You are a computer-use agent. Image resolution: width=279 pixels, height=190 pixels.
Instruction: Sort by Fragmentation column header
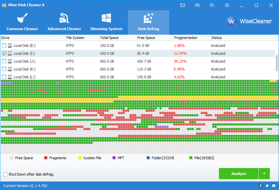192,38
